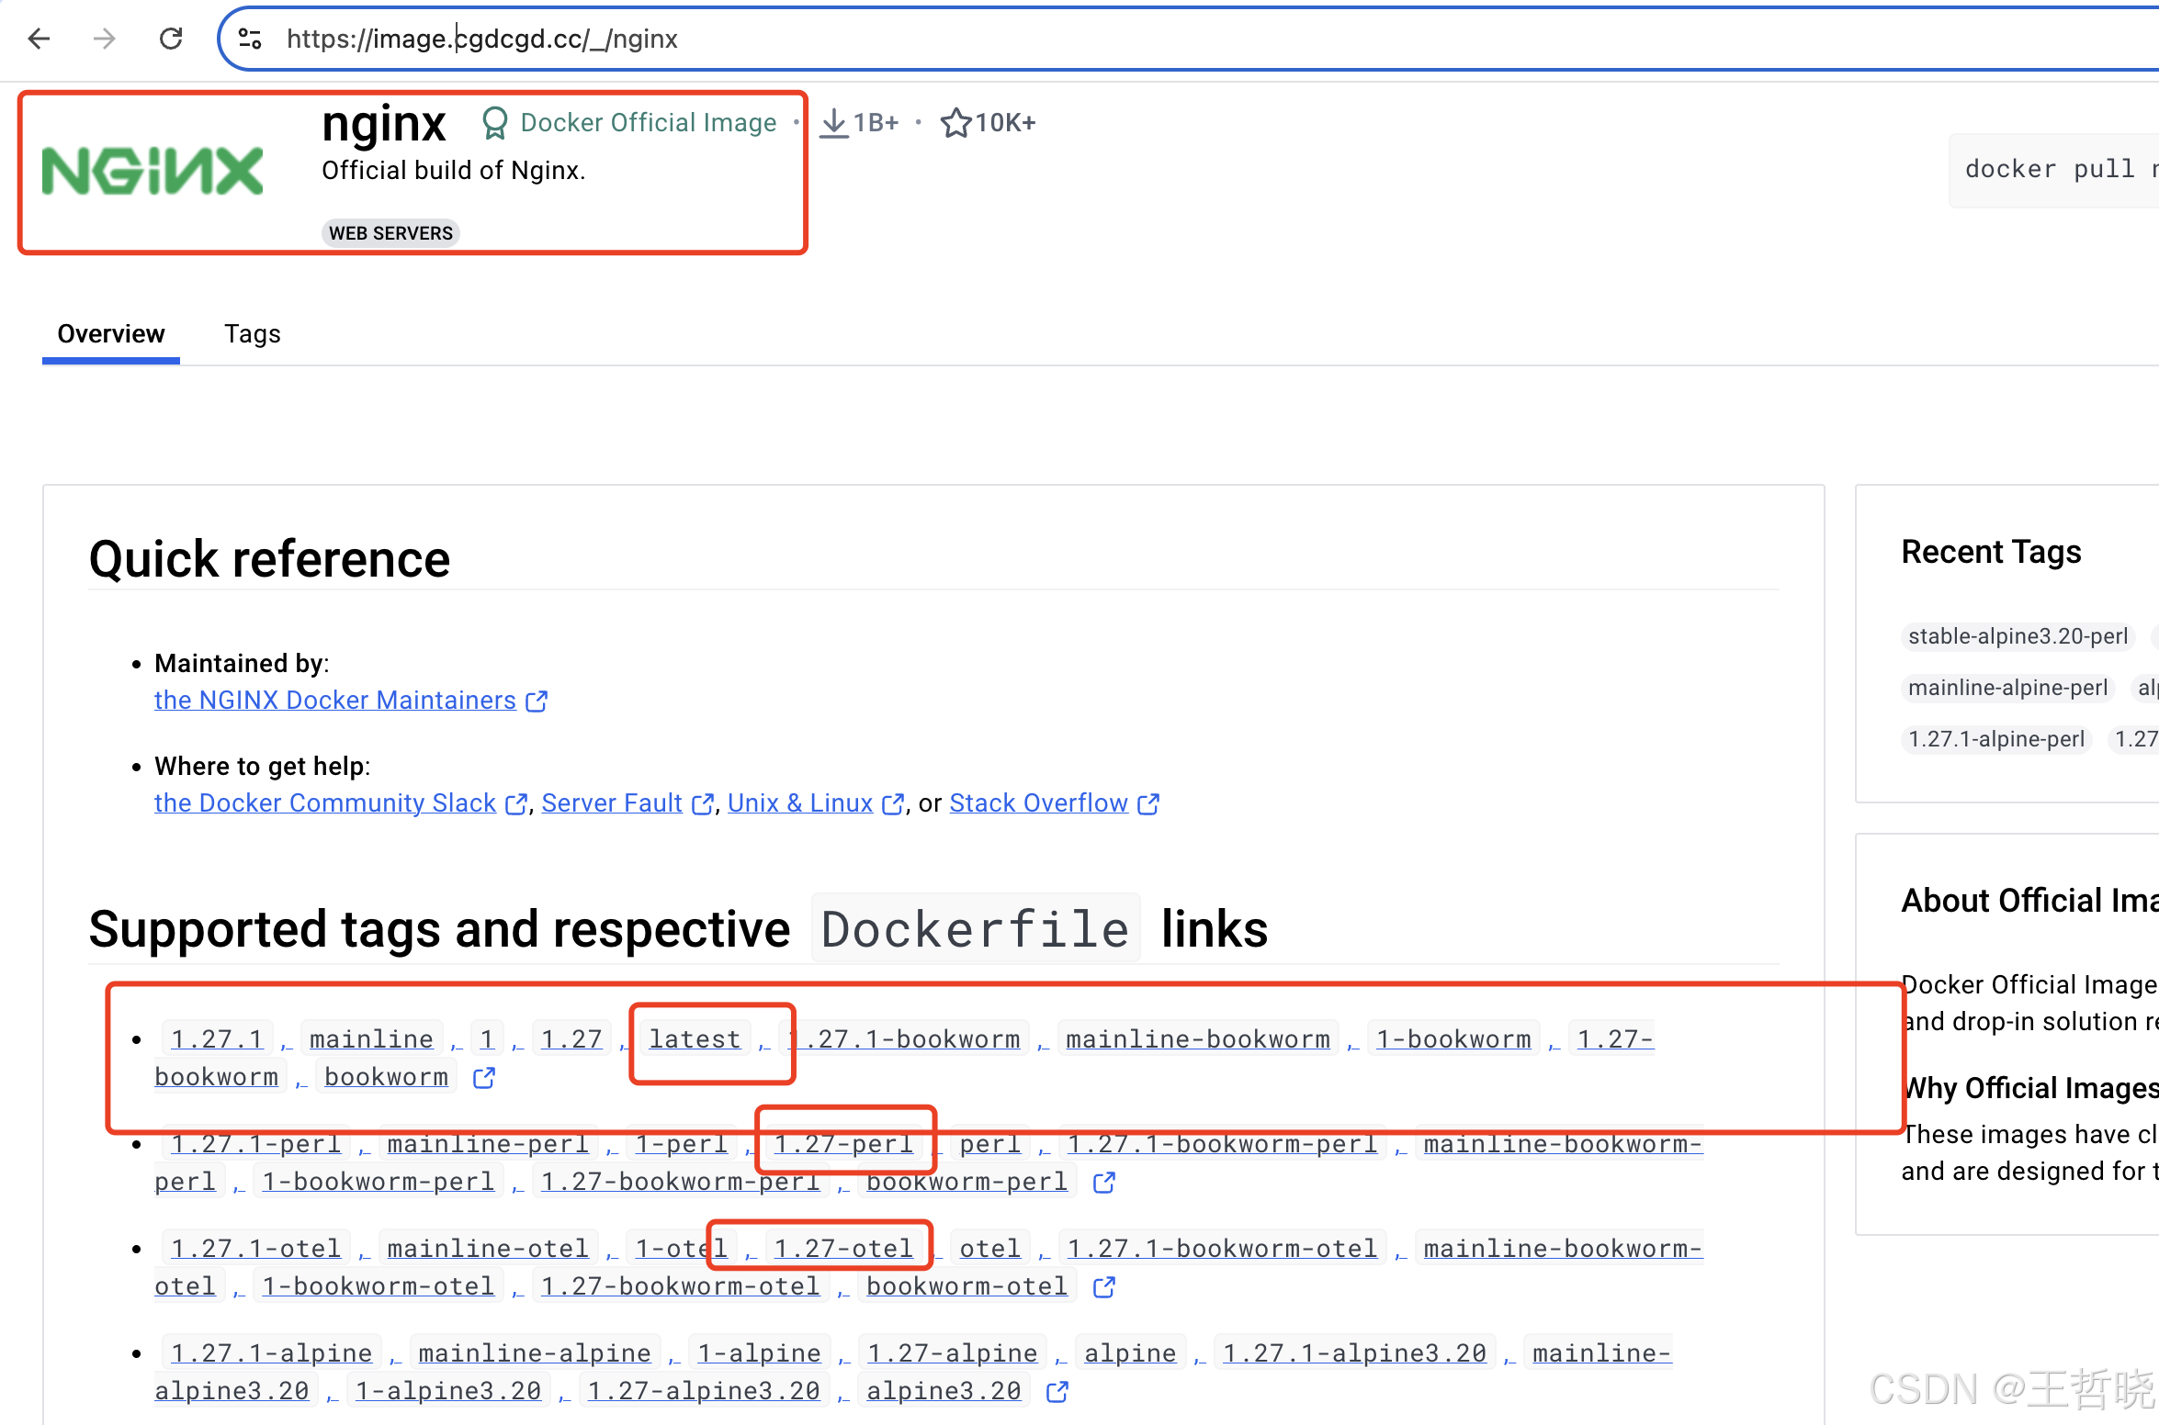Click the star icon beside 10K+

955,123
